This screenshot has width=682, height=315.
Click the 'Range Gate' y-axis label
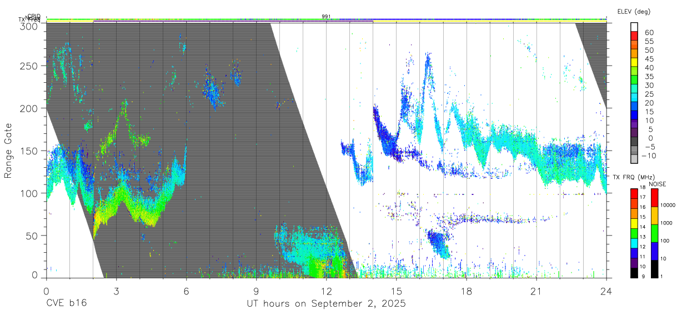8,152
